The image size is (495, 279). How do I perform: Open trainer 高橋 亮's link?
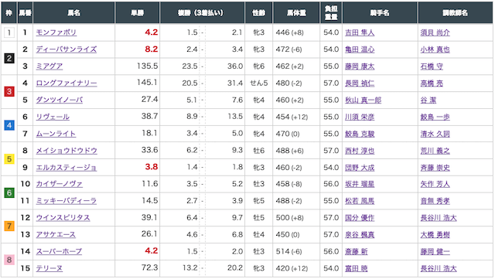432,83
